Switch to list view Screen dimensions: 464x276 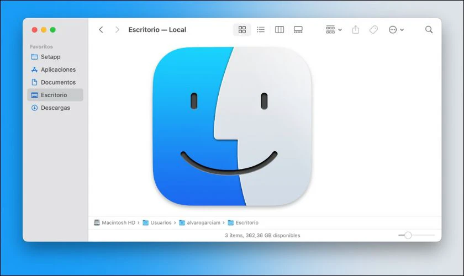coord(261,30)
